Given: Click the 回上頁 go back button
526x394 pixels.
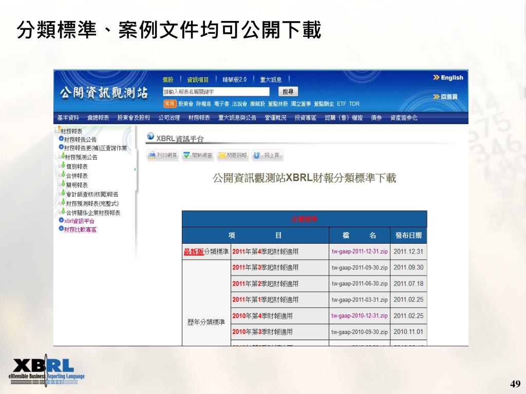Looking at the screenshot, I should (267, 155).
